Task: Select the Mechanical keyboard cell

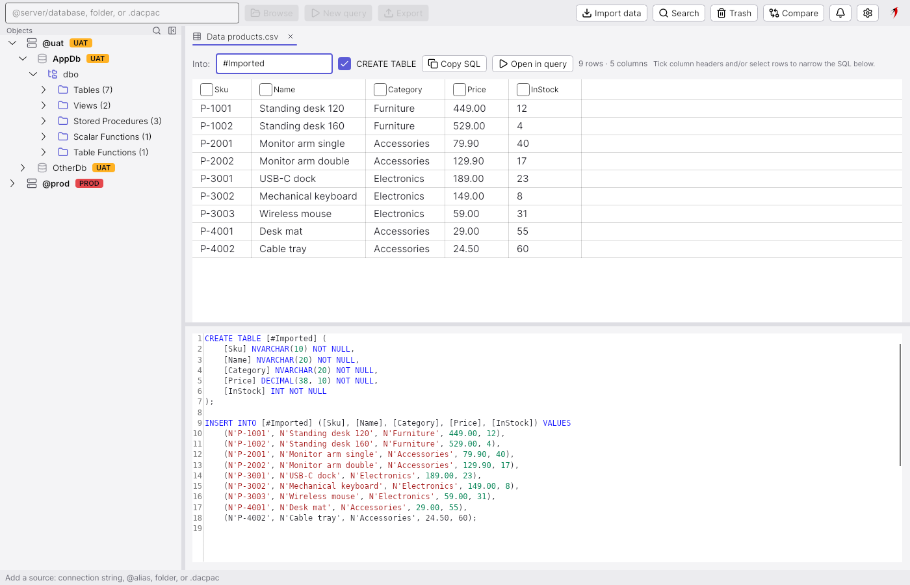Action: coord(308,196)
